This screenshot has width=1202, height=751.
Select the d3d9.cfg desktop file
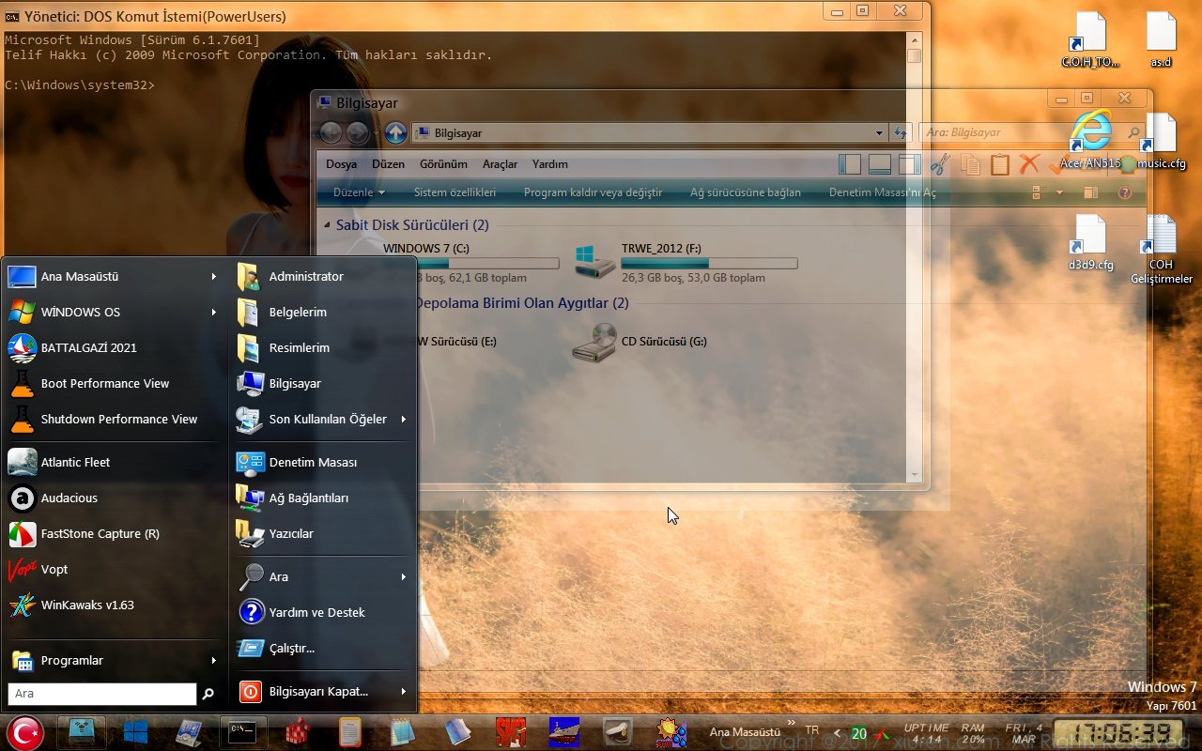pyautogui.click(x=1090, y=243)
